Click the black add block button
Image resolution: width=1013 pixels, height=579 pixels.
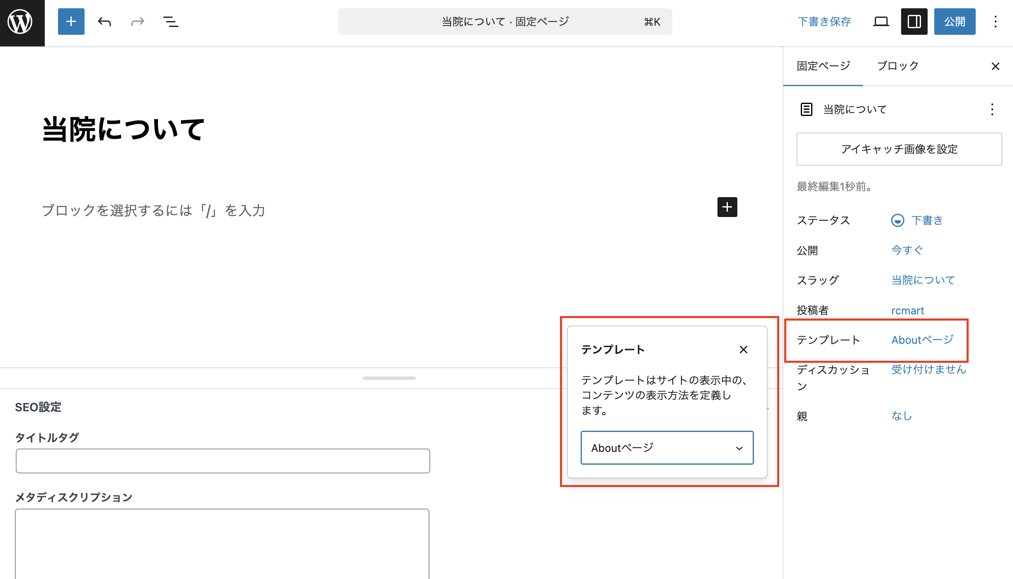point(727,207)
